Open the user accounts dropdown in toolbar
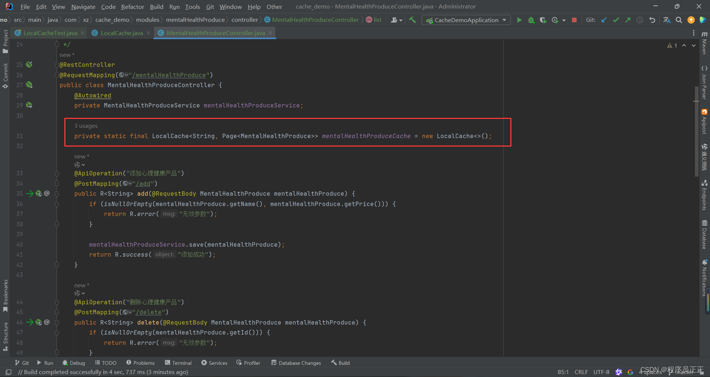710x377 pixels. pyautogui.click(x=396, y=20)
